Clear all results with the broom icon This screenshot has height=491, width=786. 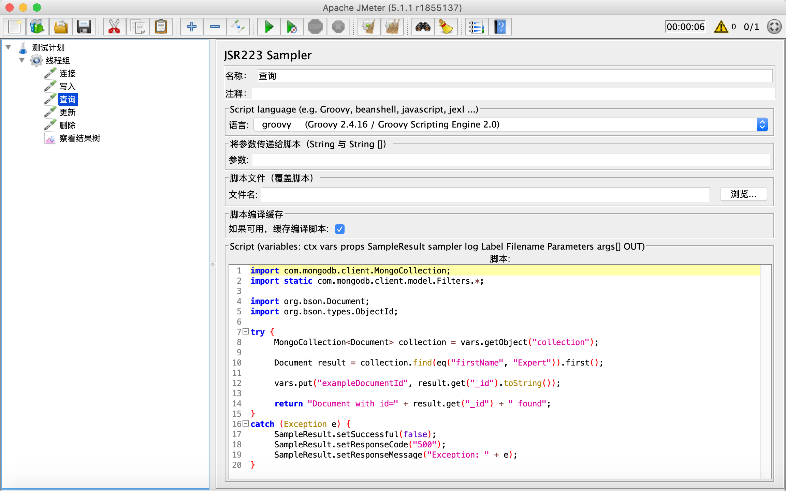392,26
